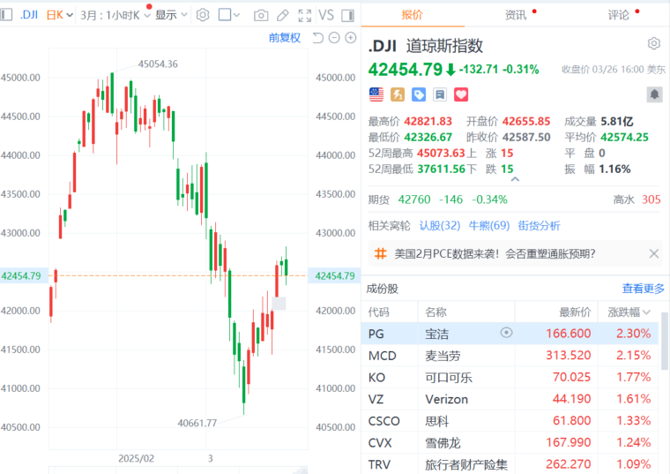This screenshot has width=670, height=474.
Task: Click the futures price 42760
Action: click(414, 199)
